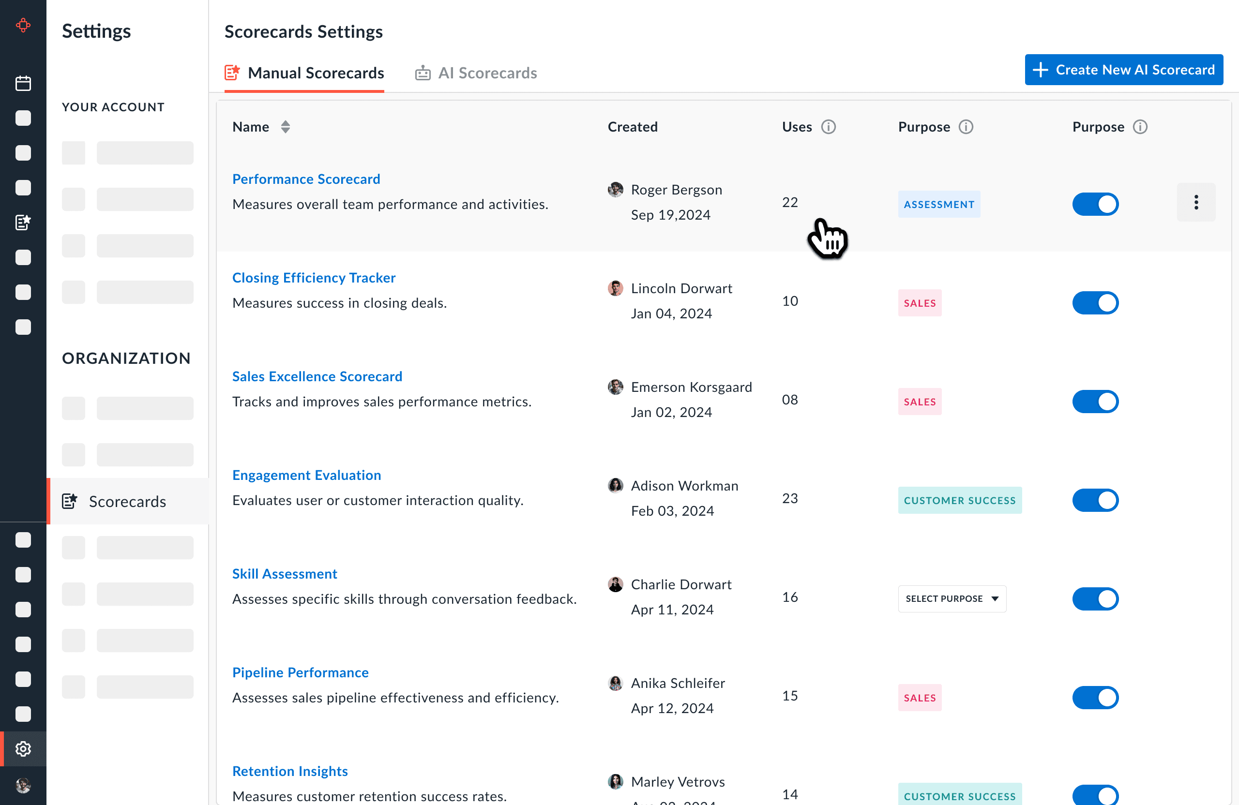
Task: Open three-dot menu for Performance Scorecard
Action: 1196,202
